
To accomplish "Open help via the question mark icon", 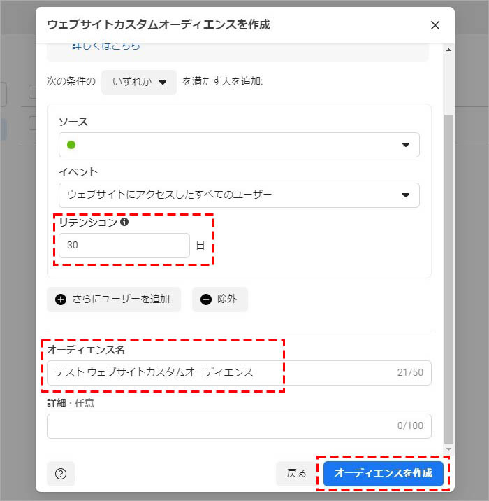I will [61, 474].
